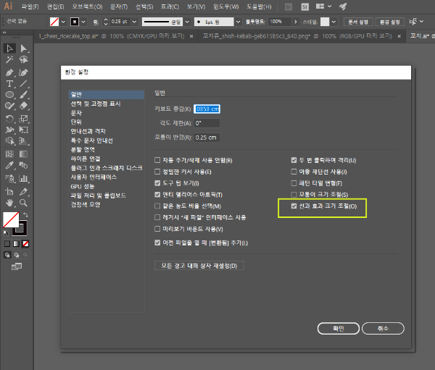Uncheck 도구 팁 보기 checkbox
This screenshot has height=370, width=435.
tap(157, 183)
